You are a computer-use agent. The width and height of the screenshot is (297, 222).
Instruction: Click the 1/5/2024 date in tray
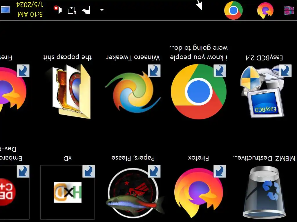click(x=30, y=5)
